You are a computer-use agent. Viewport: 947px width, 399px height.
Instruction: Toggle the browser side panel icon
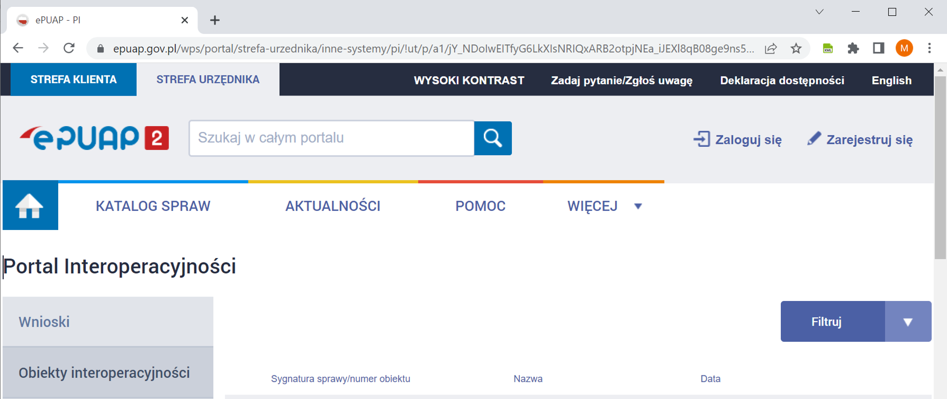point(878,48)
